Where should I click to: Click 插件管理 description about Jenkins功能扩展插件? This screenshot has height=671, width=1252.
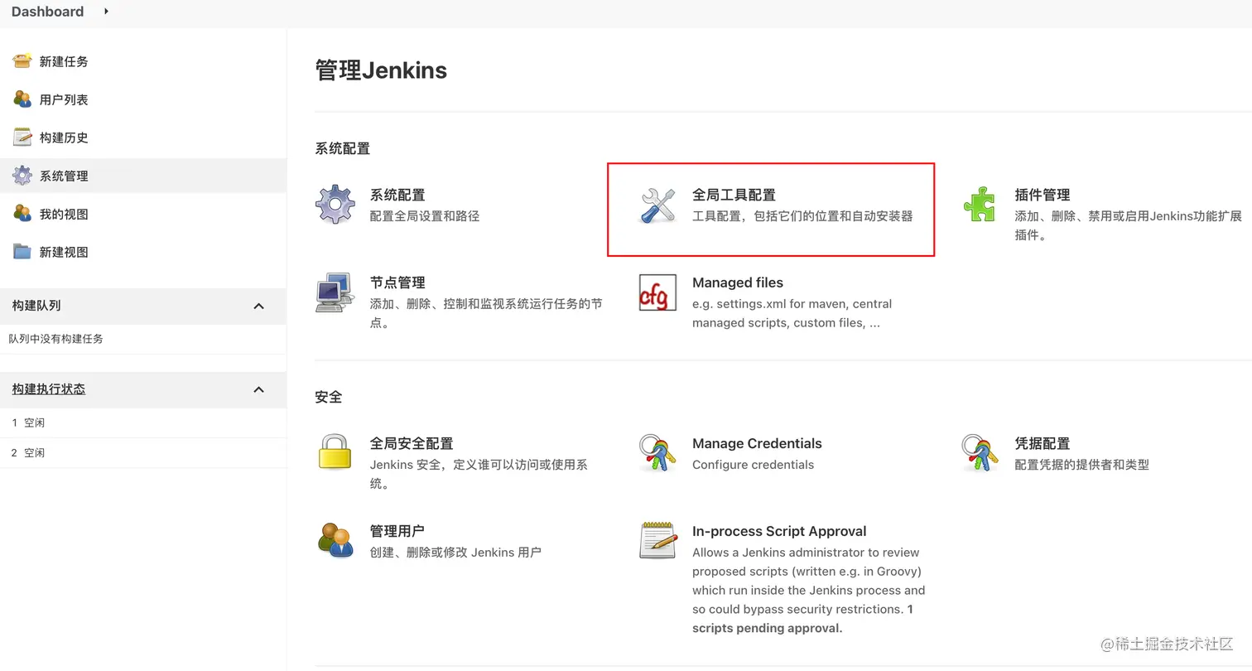click(1129, 225)
